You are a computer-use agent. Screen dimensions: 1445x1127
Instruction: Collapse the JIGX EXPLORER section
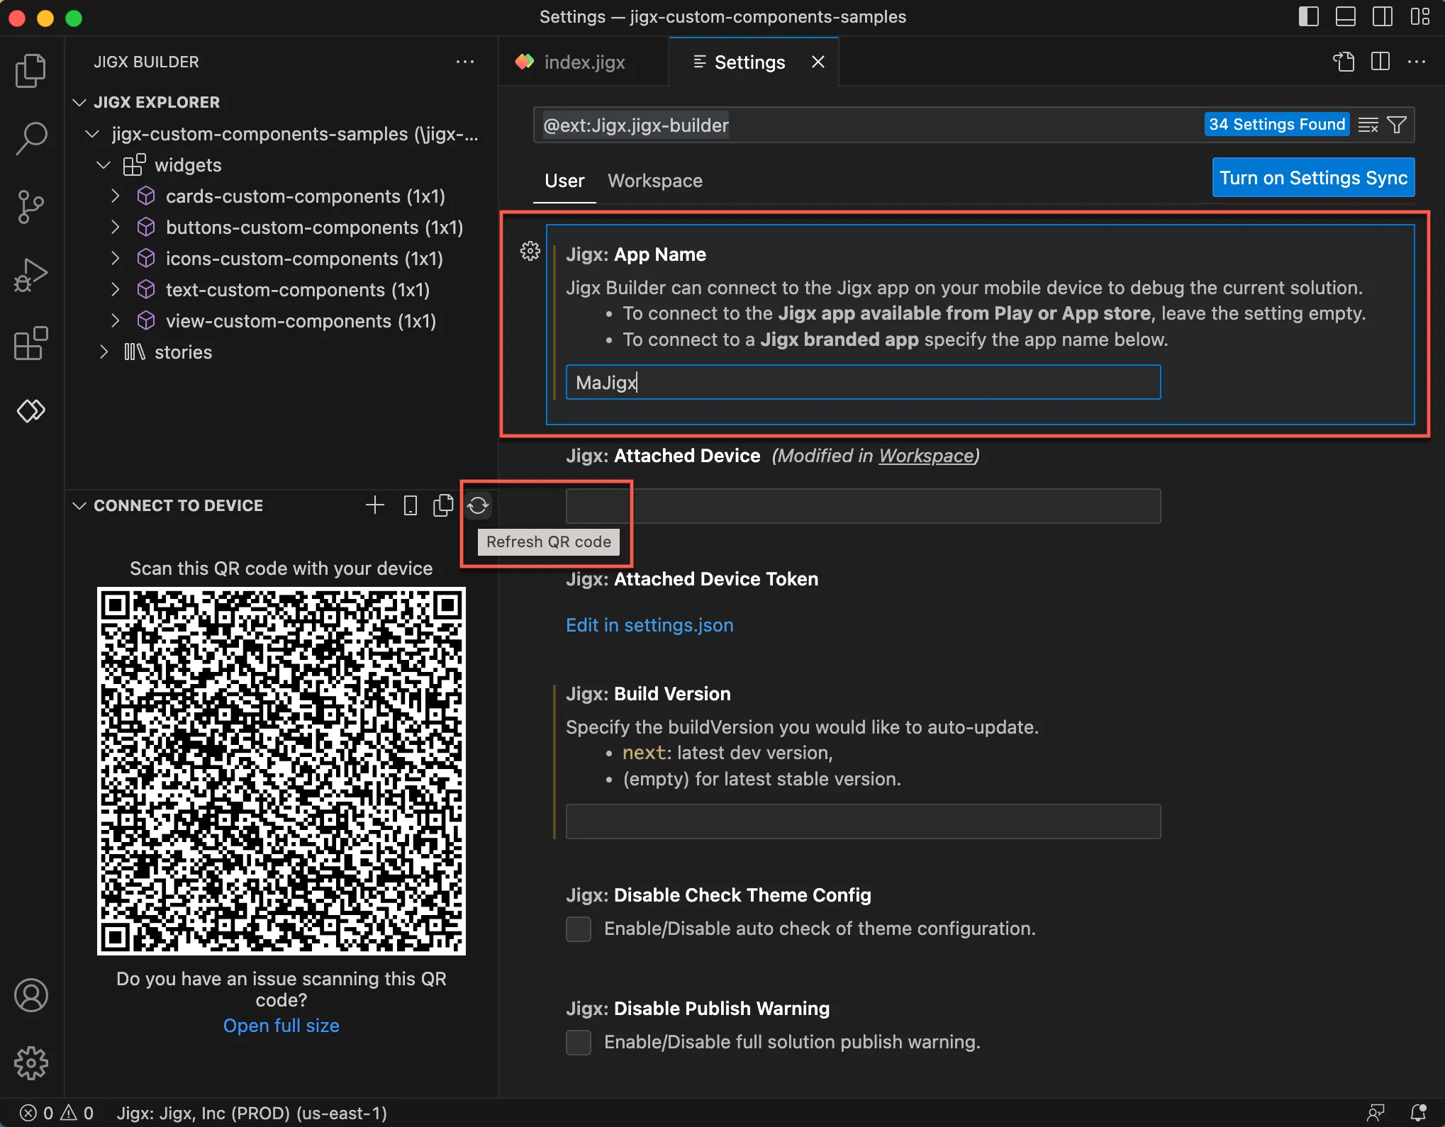click(x=79, y=102)
